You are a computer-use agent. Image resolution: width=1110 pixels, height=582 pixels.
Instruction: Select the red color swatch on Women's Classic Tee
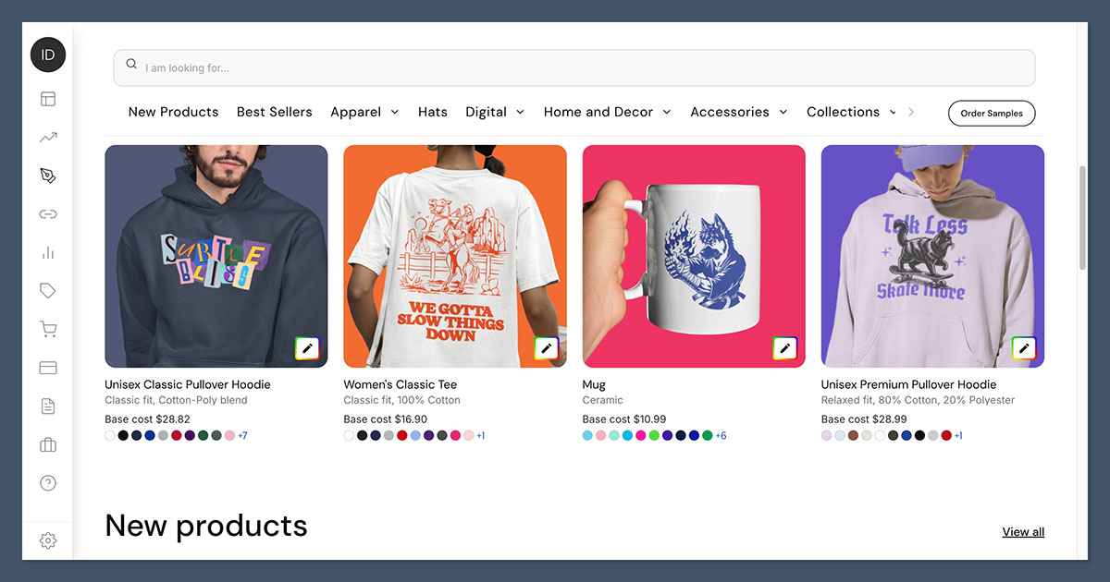(401, 435)
